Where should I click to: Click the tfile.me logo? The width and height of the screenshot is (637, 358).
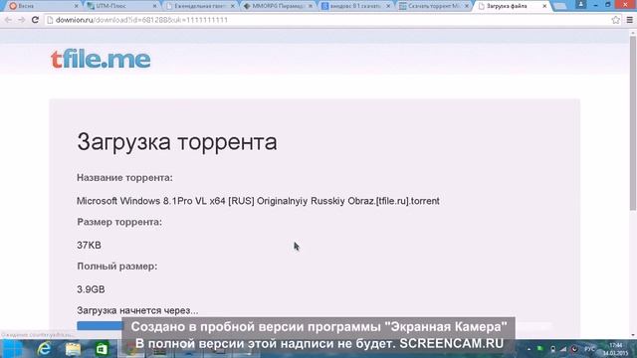click(101, 60)
